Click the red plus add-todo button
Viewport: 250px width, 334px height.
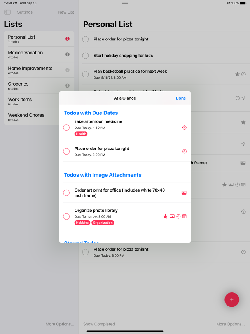(232, 300)
